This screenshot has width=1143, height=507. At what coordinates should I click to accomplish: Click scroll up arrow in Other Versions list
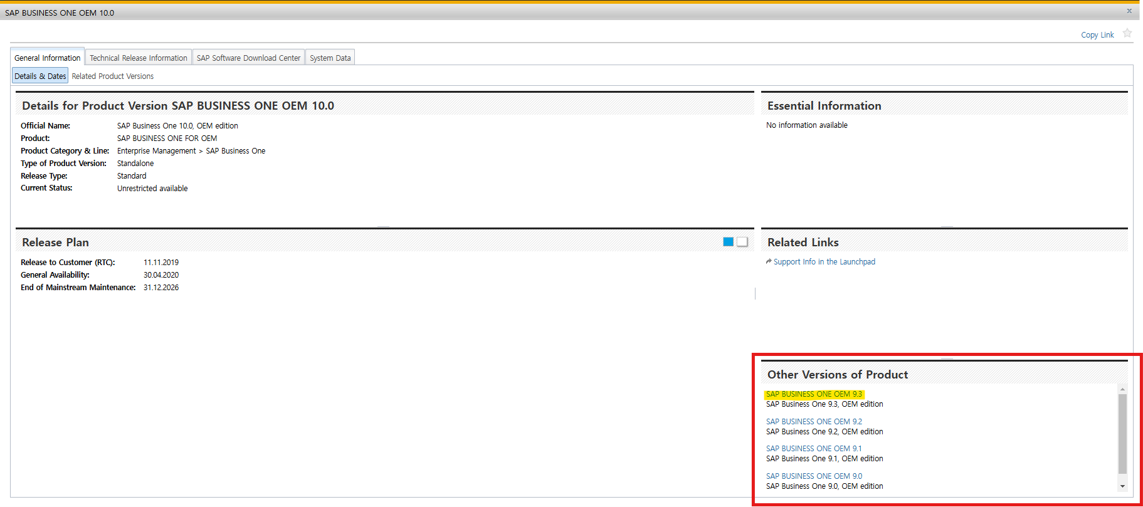(x=1122, y=389)
